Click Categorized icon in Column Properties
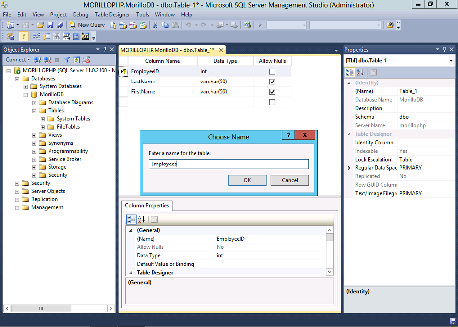Viewport: 458px width, 327px height. point(131,219)
